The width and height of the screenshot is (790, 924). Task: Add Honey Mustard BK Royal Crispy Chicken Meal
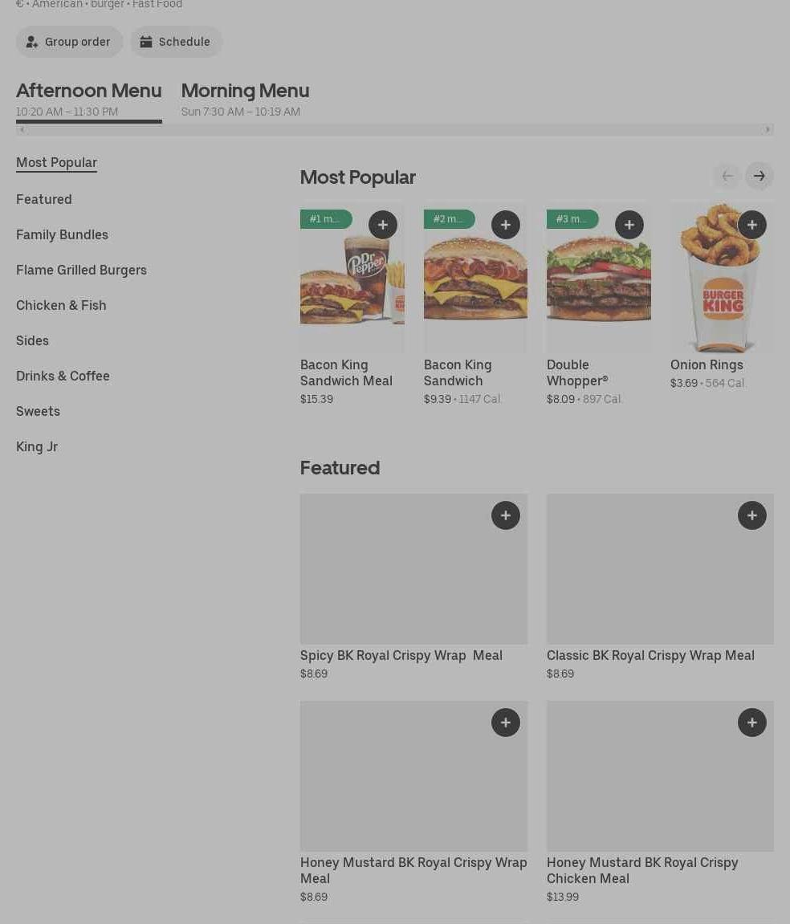coord(751,722)
